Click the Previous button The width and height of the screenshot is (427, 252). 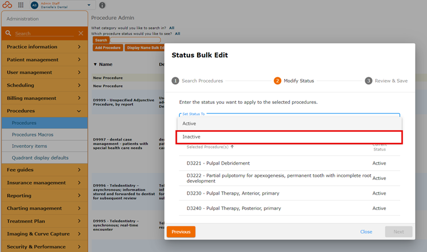point(181,232)
